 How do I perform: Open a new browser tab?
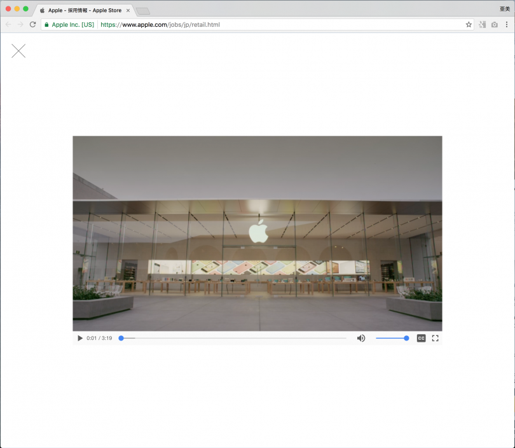tap(143, 11)
